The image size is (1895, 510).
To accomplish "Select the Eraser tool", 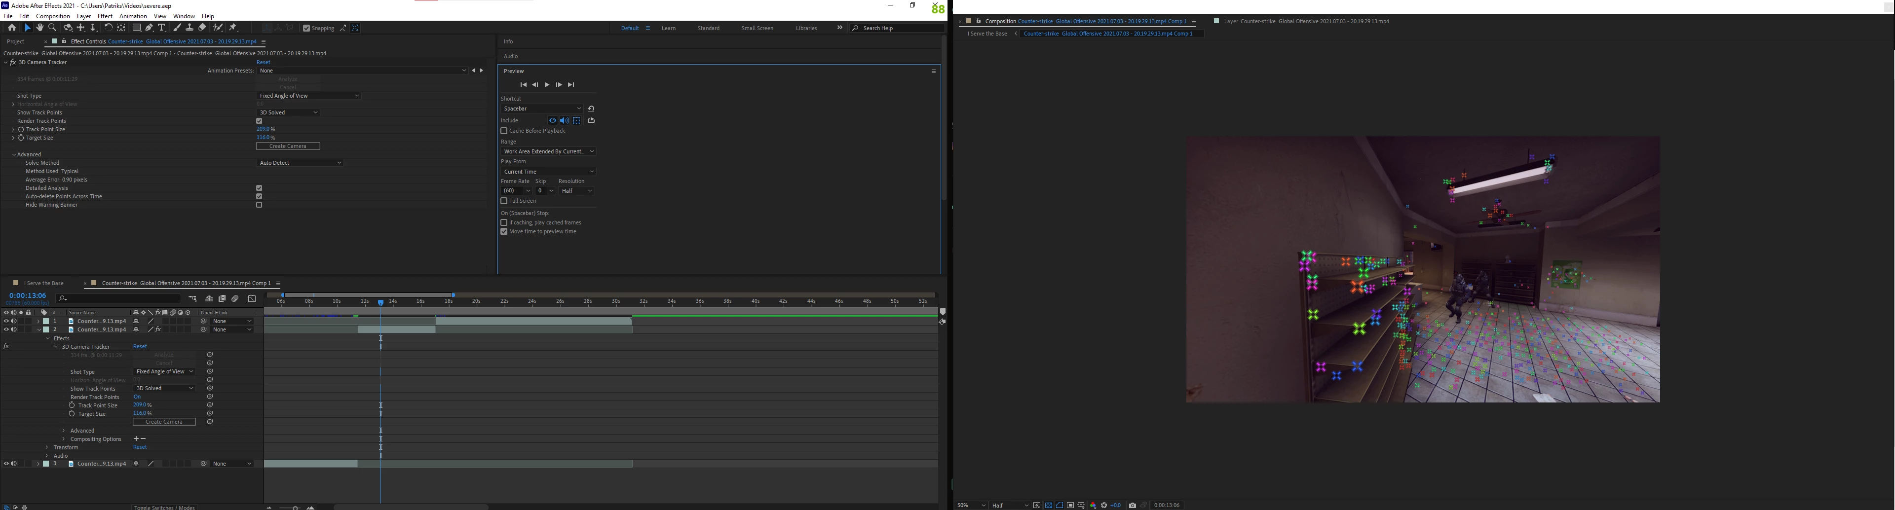I will tap(202, 28).
